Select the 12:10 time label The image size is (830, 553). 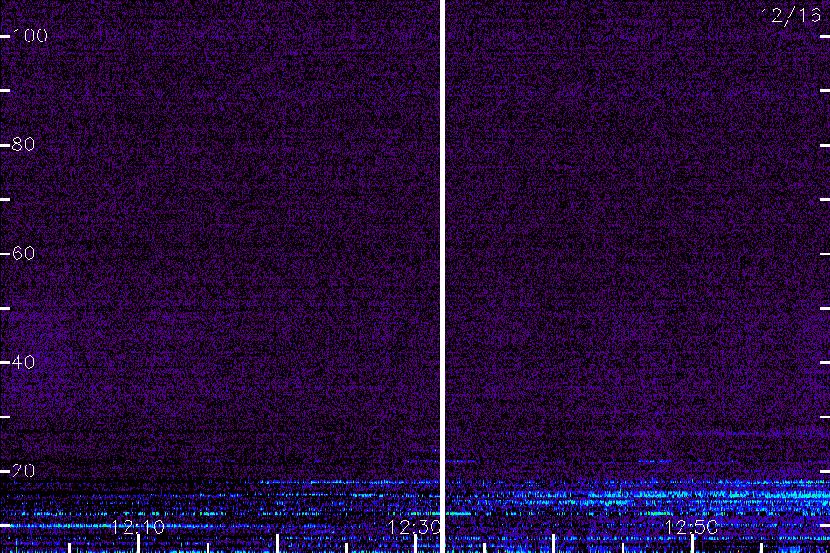(138, 526)
